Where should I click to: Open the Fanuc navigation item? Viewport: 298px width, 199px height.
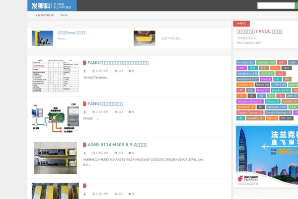pyautogui.click(x=64, y=15)
